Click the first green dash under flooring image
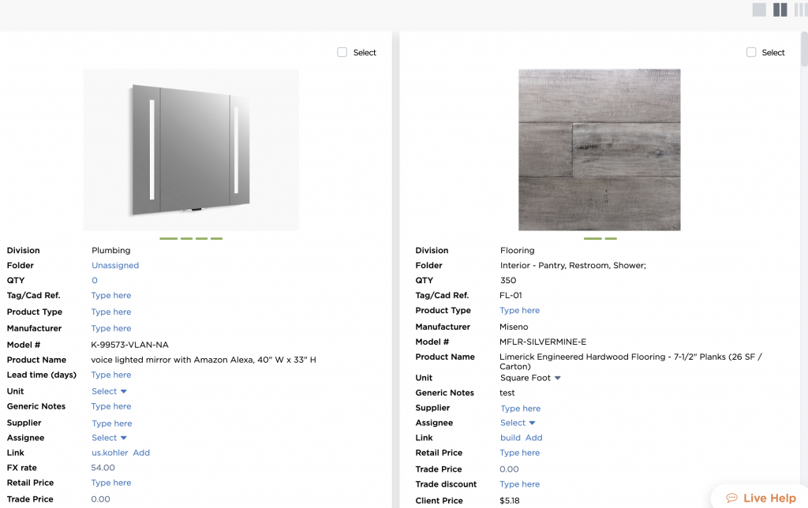 pyautogui.click(x=592, y=237)
